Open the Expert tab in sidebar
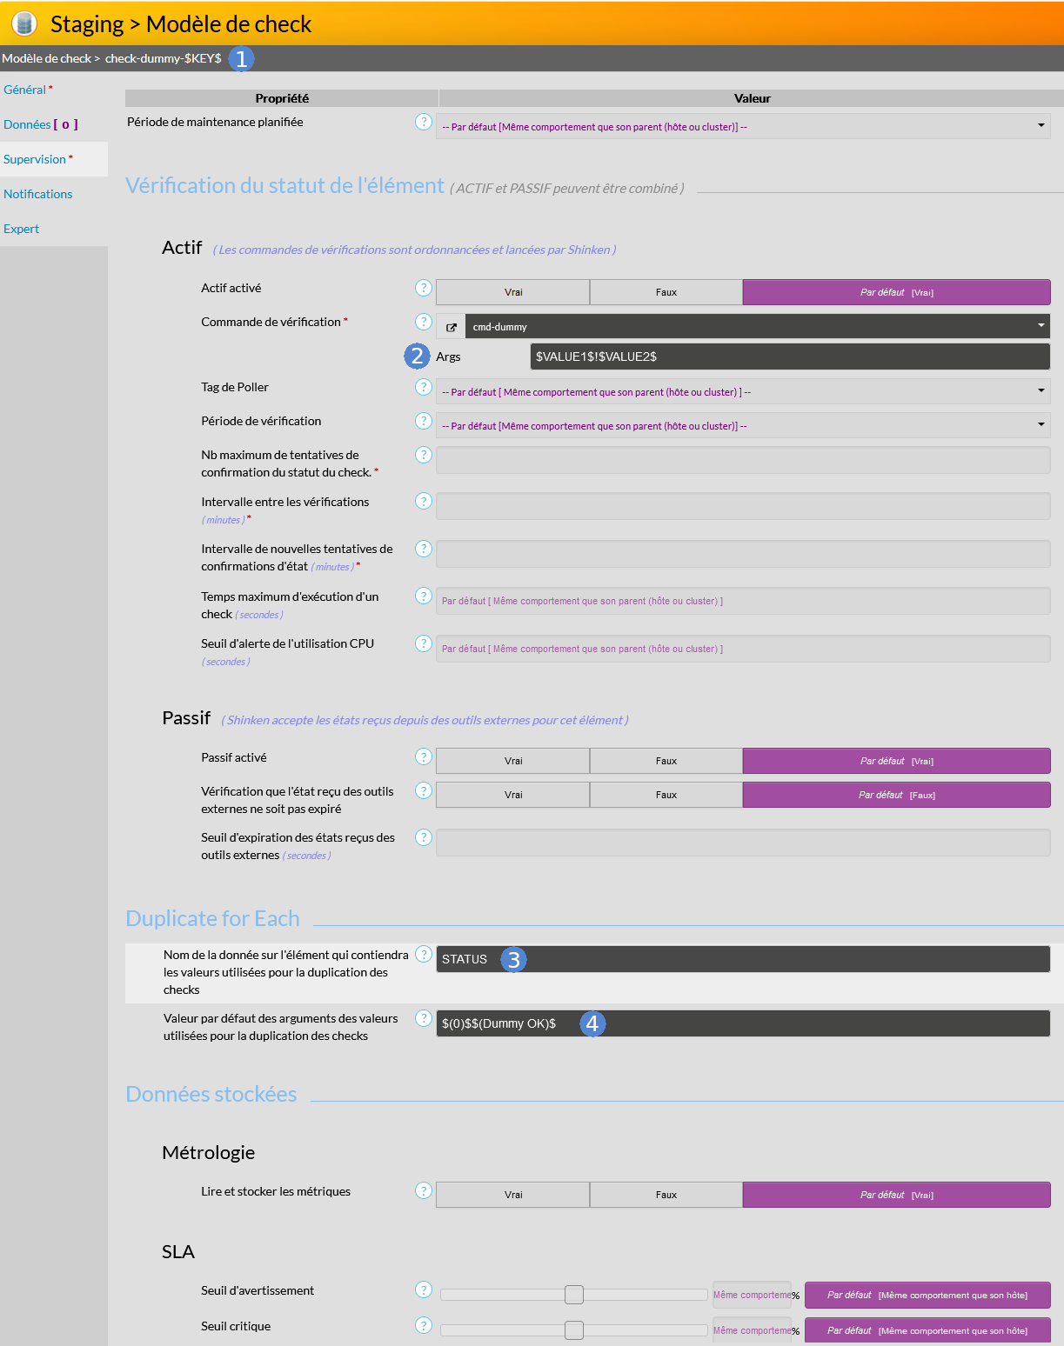Viewport: 1064px width, 1346px height. pyautogui.click(x=22, y=229)
